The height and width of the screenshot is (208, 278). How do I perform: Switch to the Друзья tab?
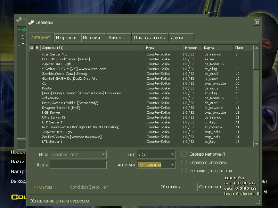pos(181,38)
